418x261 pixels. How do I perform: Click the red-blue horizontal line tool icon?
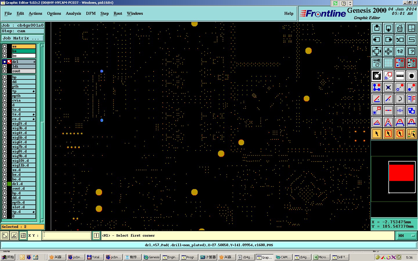[388, 110]
